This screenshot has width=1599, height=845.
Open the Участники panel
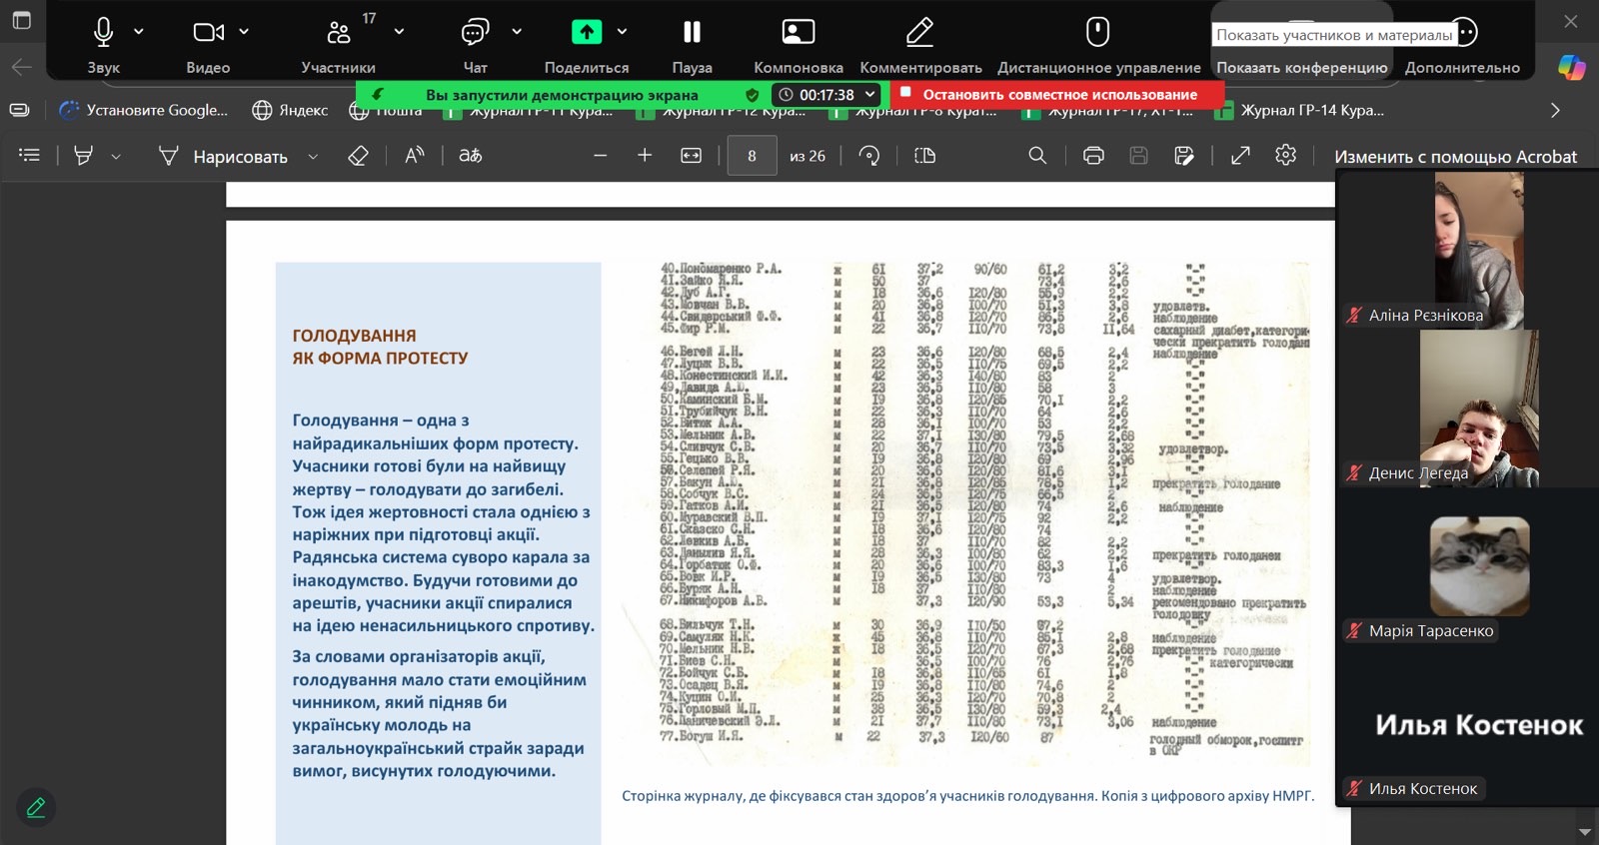click(339, 33)
